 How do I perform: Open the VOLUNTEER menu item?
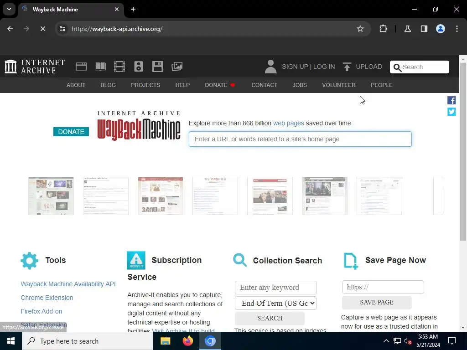[339, 85]
